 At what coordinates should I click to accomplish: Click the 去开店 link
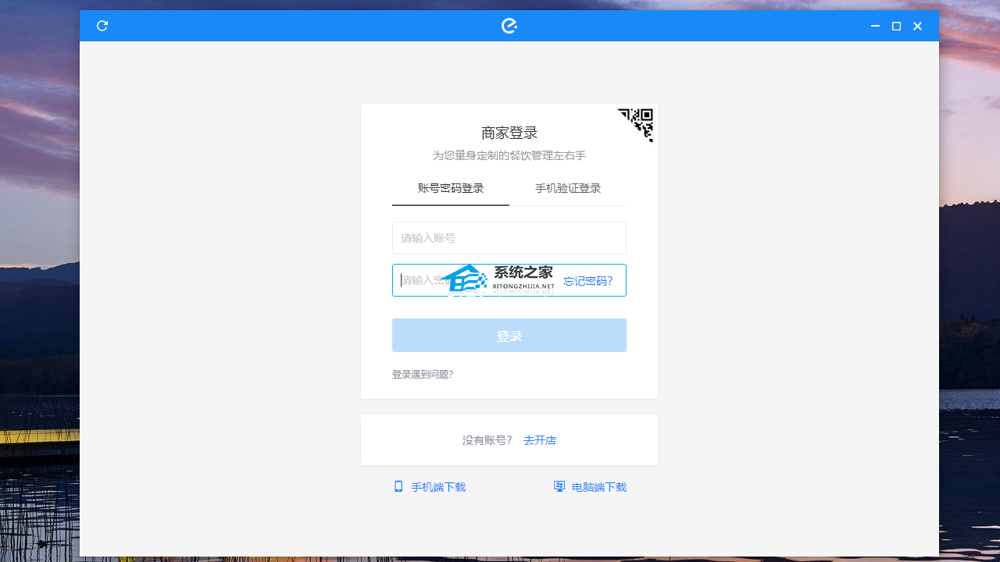[x=540, y=439]
